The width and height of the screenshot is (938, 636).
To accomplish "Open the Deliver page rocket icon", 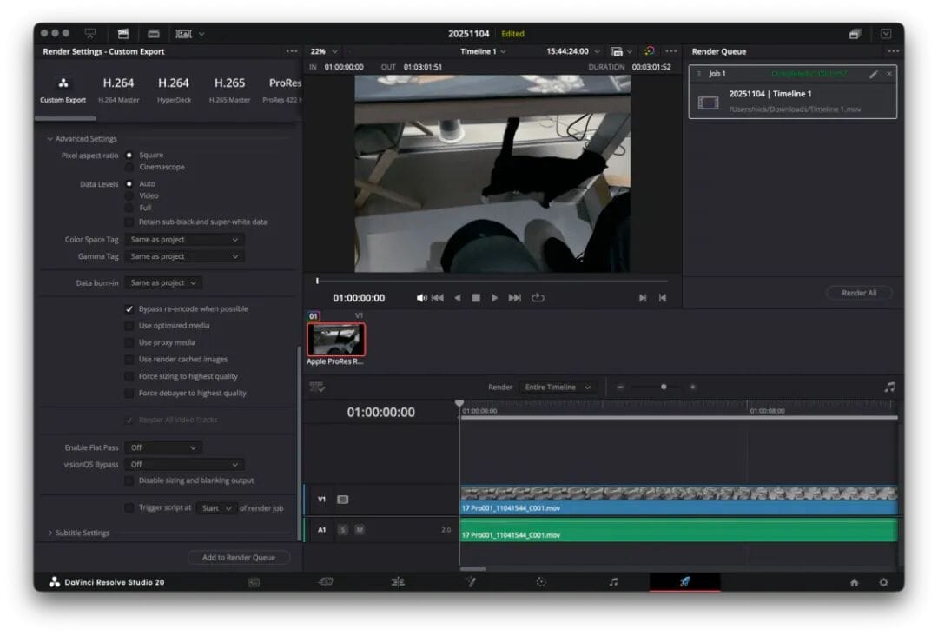I will point(684,582).
